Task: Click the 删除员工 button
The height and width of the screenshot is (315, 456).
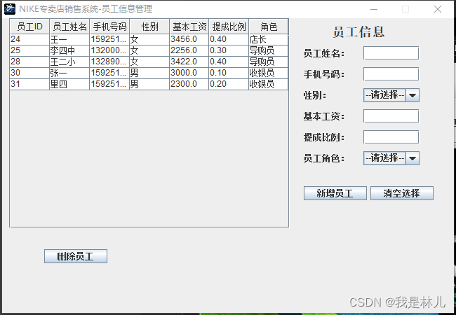Action: click(76, 256)
